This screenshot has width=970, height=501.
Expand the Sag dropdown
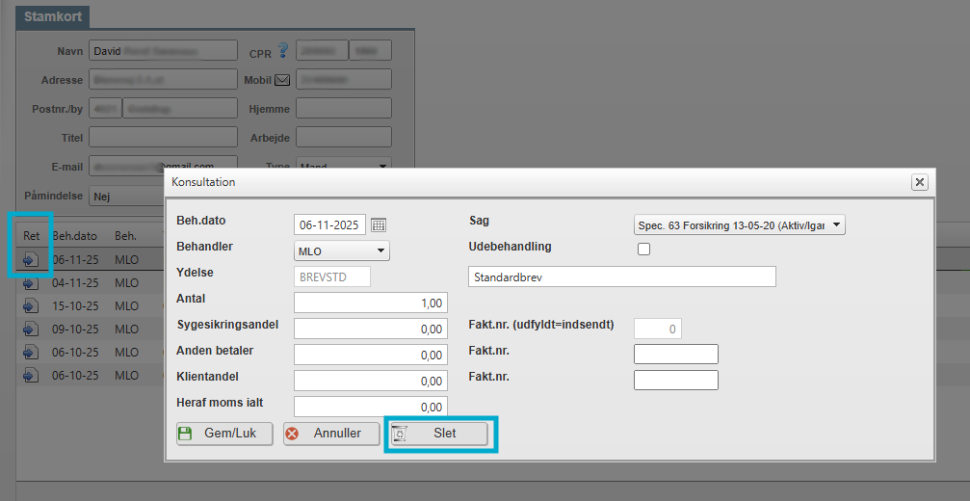(739, 224)
